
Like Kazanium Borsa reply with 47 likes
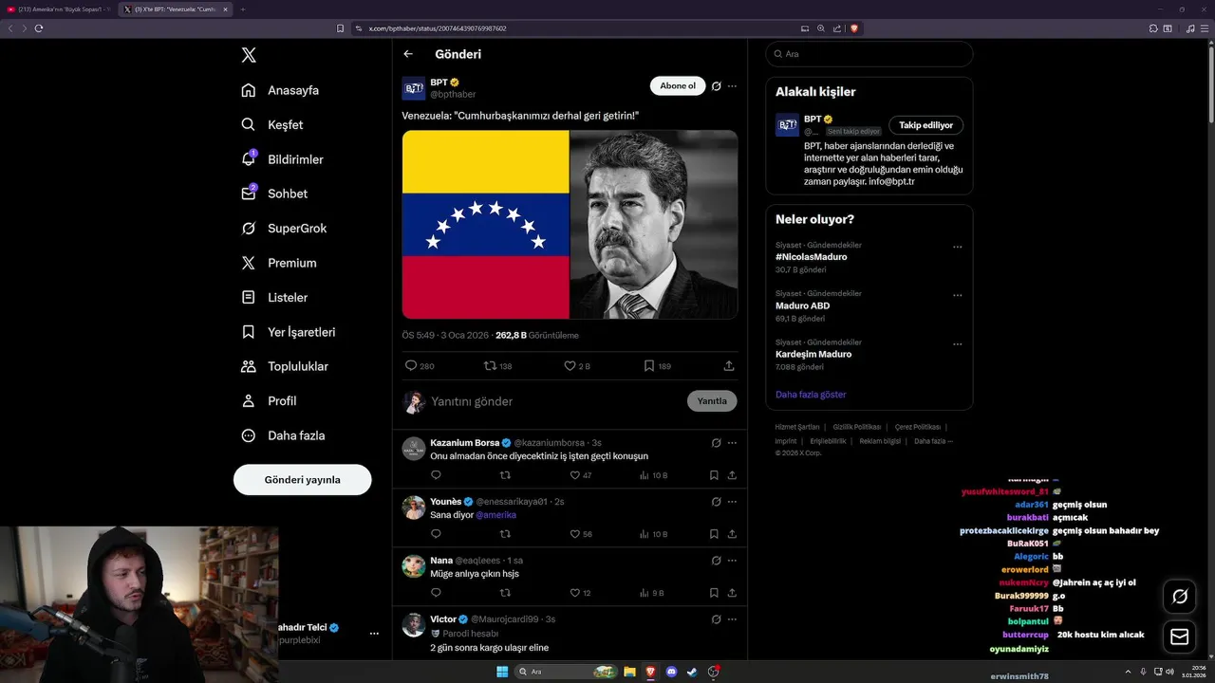(x=581, y=475)
